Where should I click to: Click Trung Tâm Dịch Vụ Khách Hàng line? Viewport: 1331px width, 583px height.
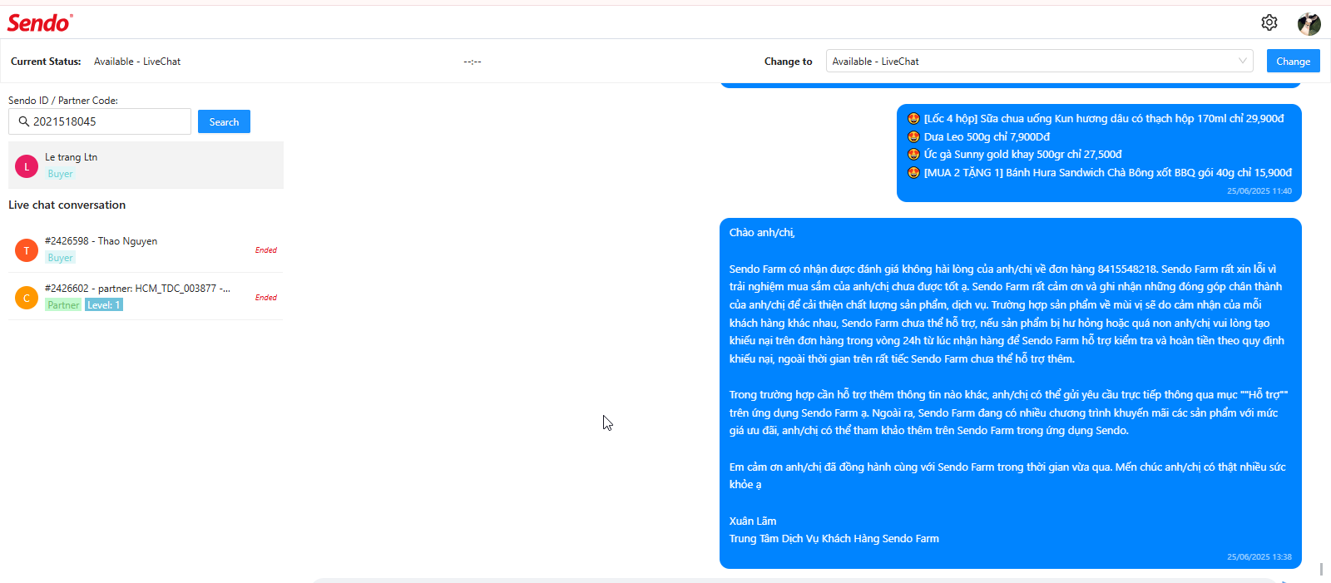coord(834,538)
